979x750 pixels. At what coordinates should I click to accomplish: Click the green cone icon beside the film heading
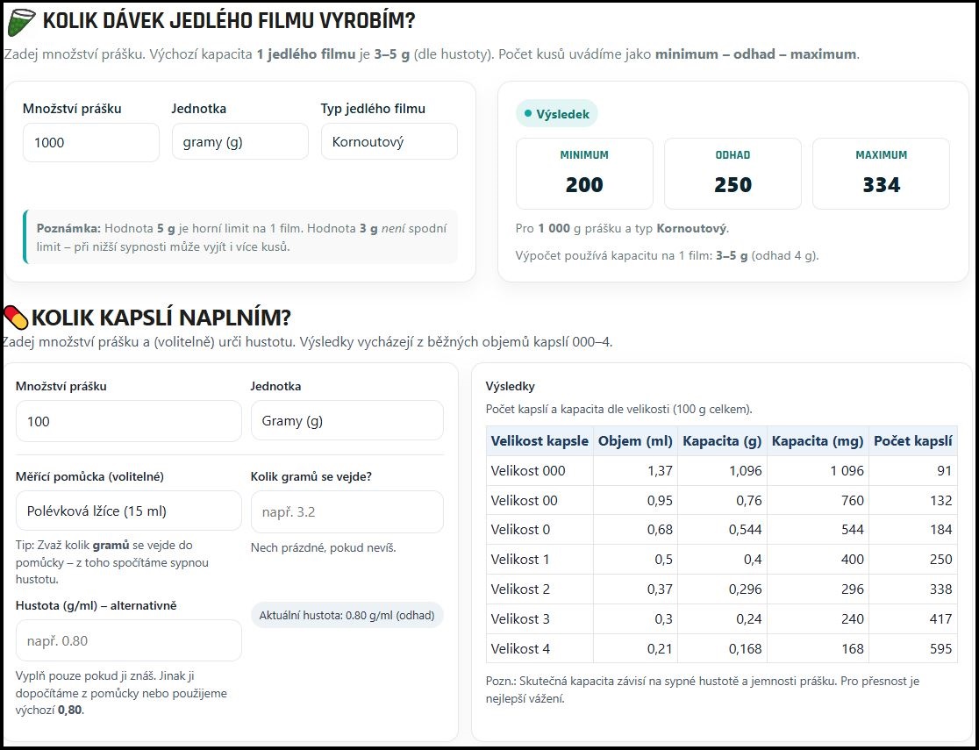click(x=21, y=22)
